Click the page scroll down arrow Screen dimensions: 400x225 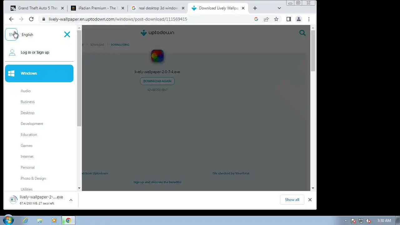coord(313,188)
